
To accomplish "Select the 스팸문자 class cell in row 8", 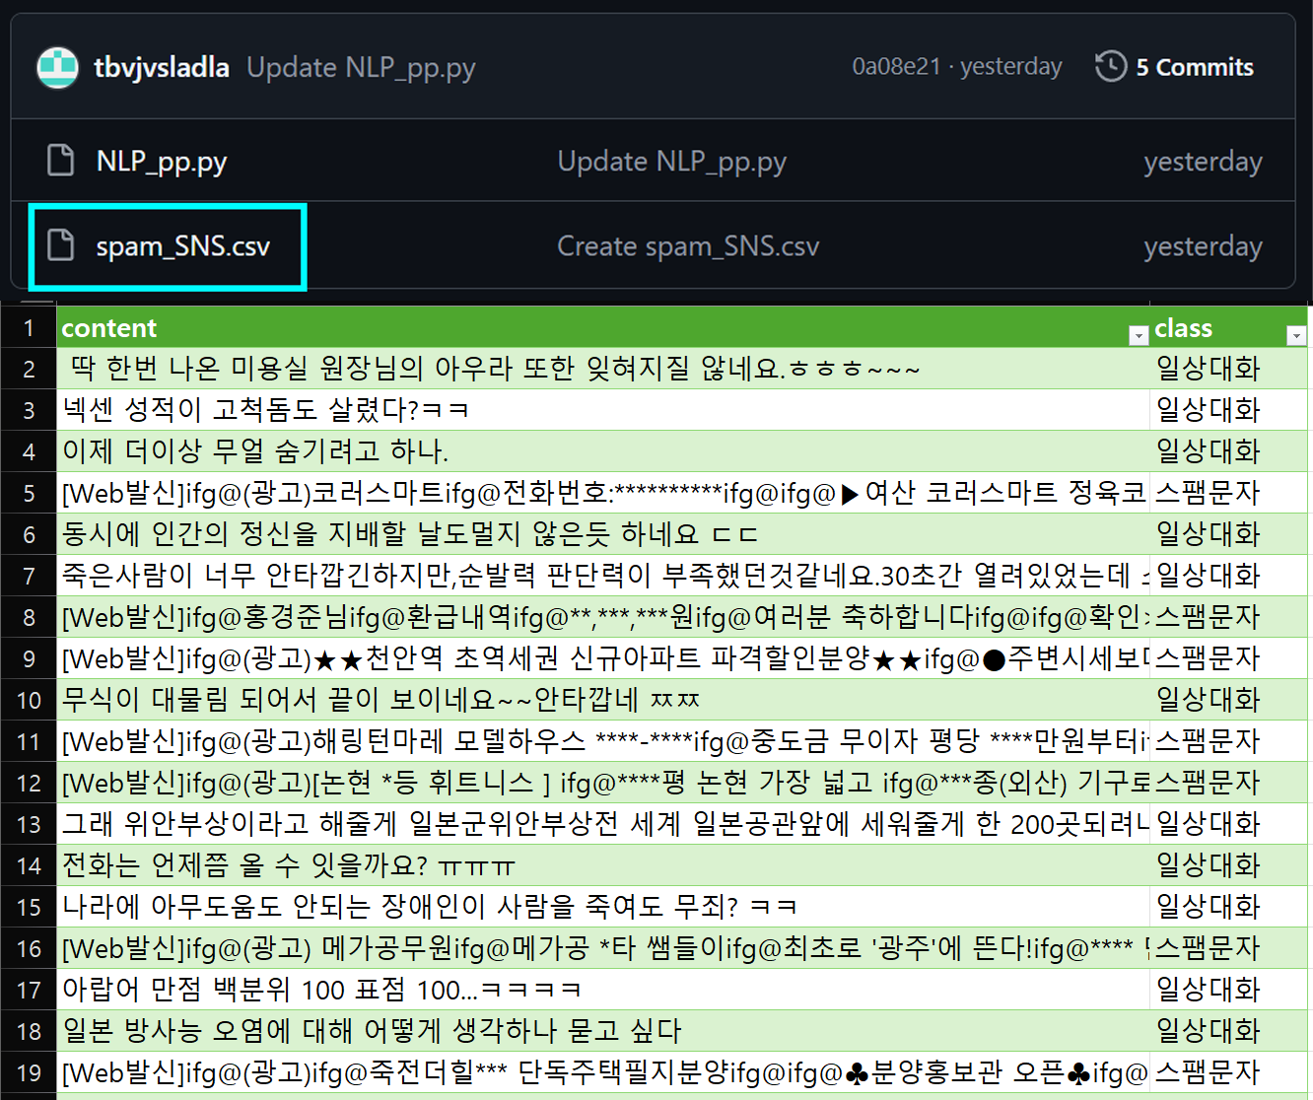I will pos(1229,617).
